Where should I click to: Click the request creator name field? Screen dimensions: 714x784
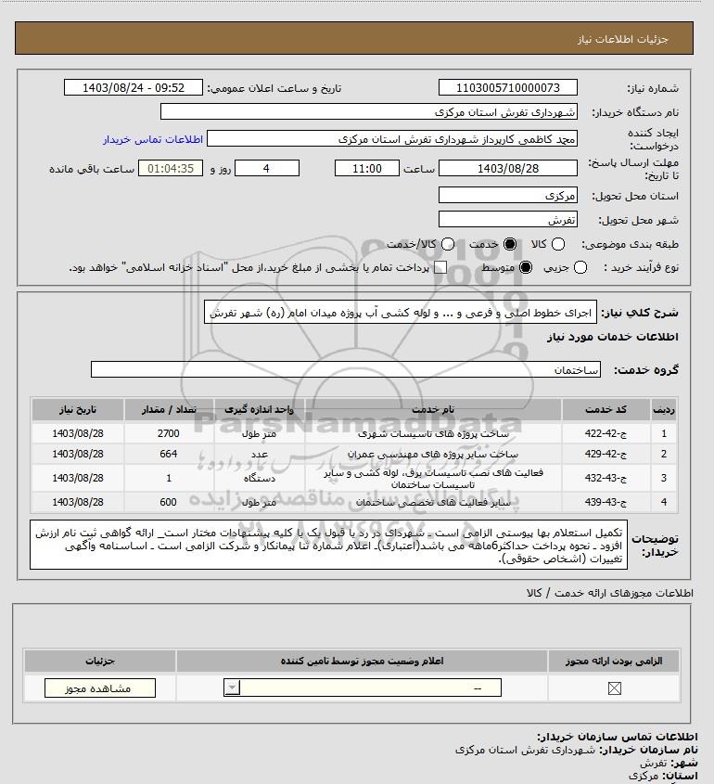point(391,138)
